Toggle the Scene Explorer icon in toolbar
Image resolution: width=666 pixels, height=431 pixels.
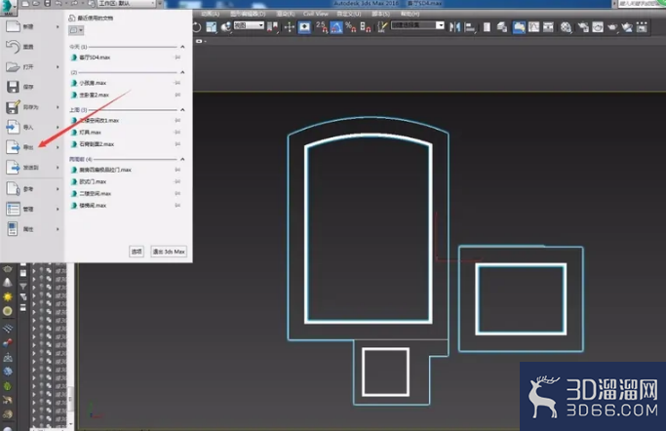click(x=487, y=27)
